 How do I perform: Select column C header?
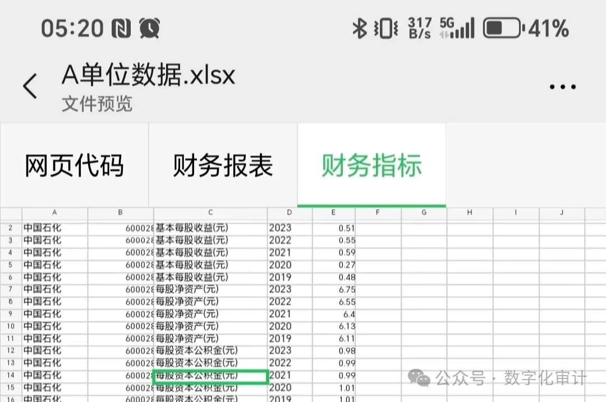tap(210, 213)
